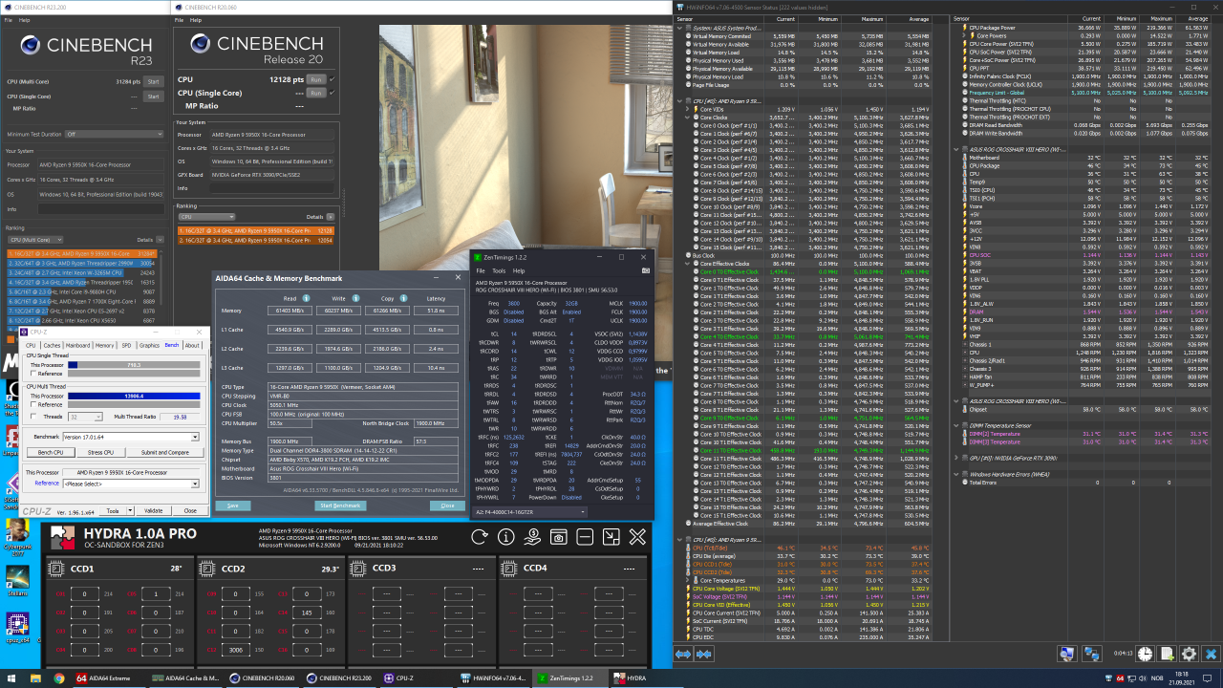Screen dimensions: 1223x688
Task: Click HWiNFO expand columns arrows icon
Action: [x=683, y=654]
